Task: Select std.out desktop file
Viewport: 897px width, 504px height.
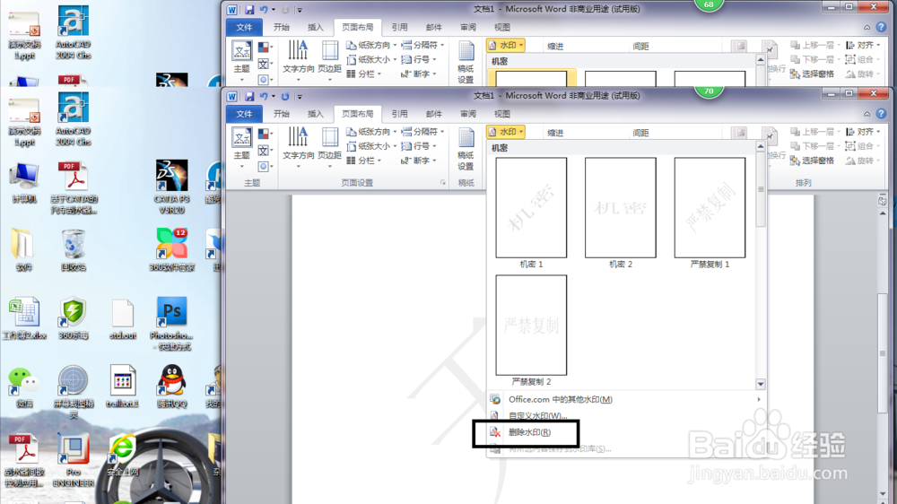Action: 122,318
